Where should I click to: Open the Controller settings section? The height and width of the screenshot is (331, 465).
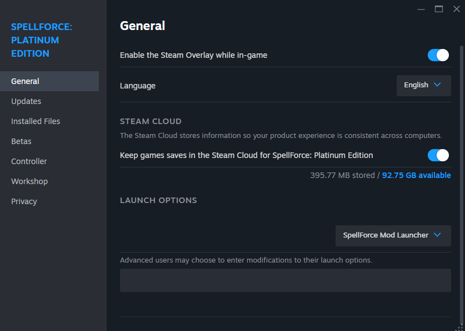click(29, 161)
